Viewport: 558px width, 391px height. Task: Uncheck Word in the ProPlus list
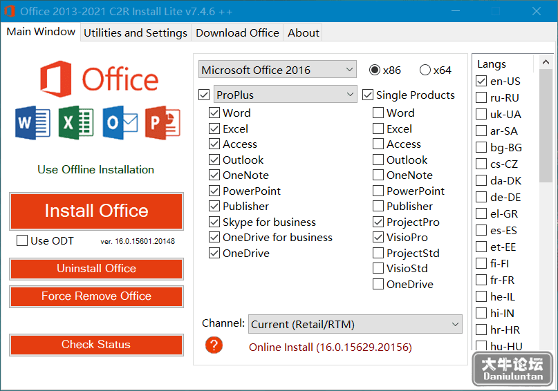click(214, 113)
